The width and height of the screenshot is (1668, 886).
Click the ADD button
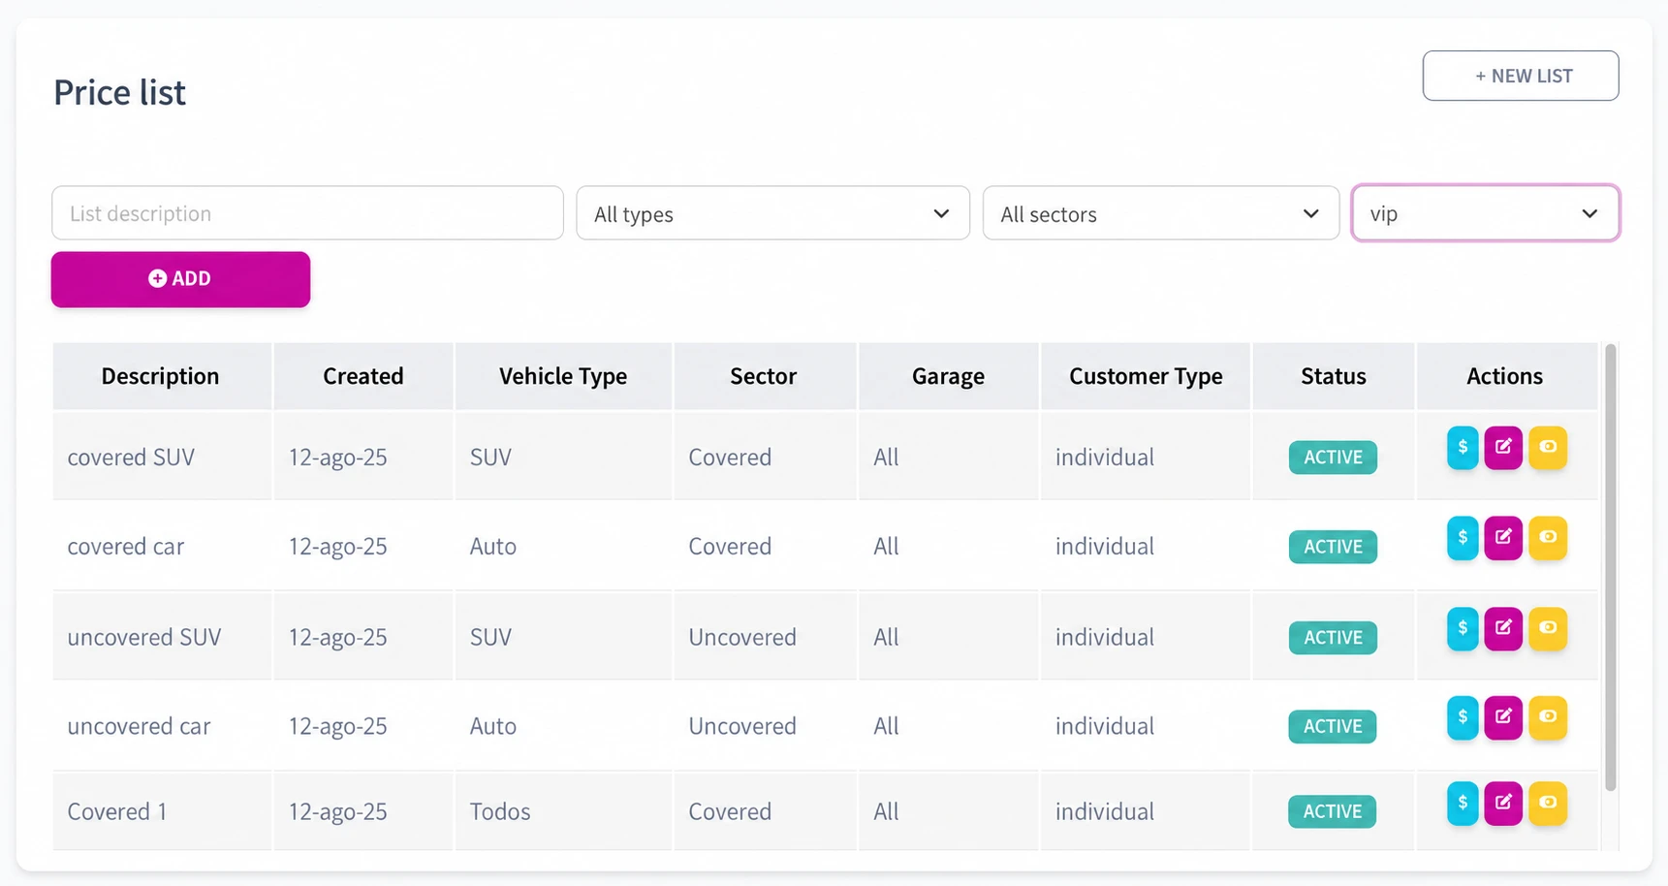coord(180,279)
